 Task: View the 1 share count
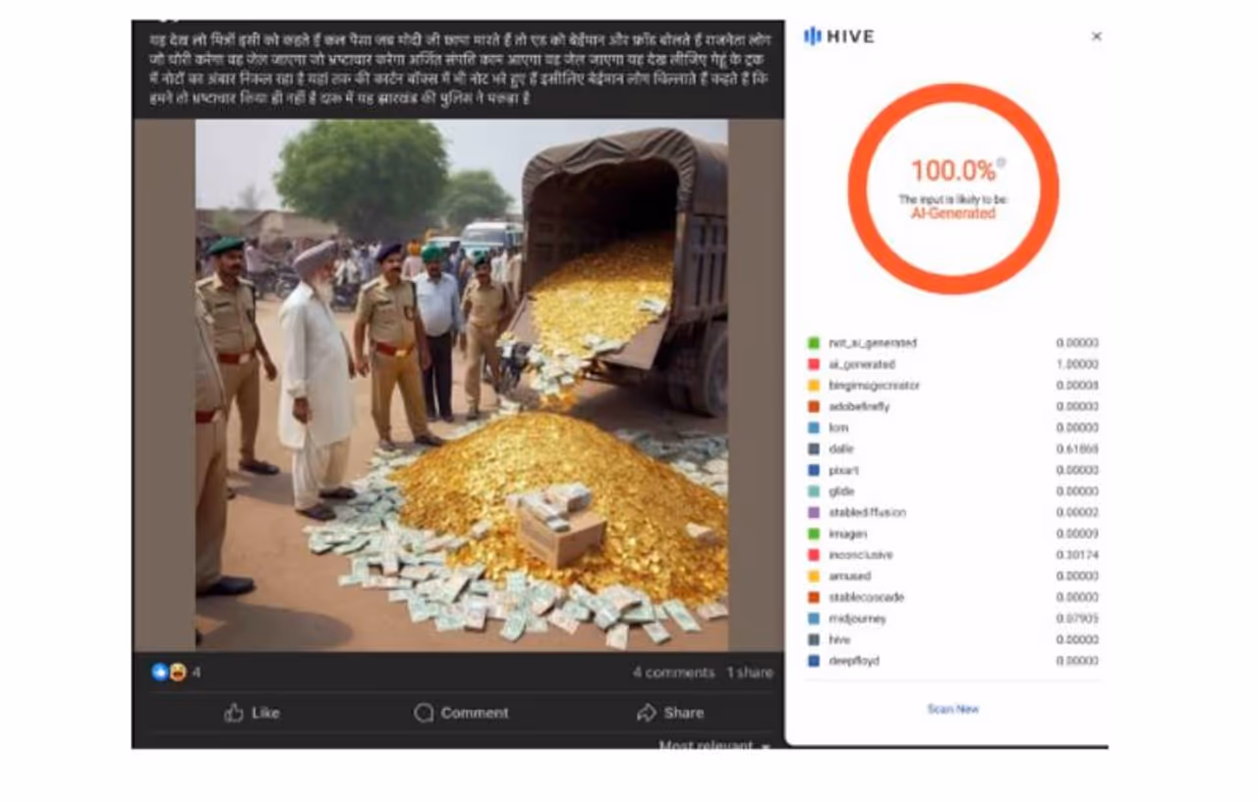[750, 672]
